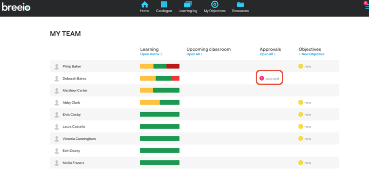Open All under Approvals
Image resolution: width=369 pixels, height=169 pixels.
click(x=267, y=54)
